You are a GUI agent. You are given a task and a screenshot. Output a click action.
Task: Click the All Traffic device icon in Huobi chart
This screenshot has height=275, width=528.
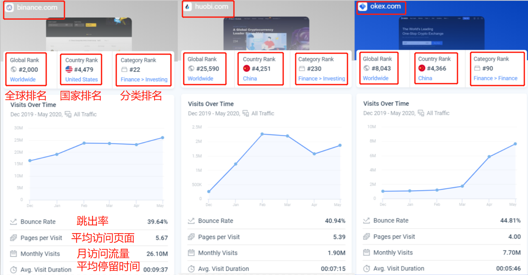[246, 113]
